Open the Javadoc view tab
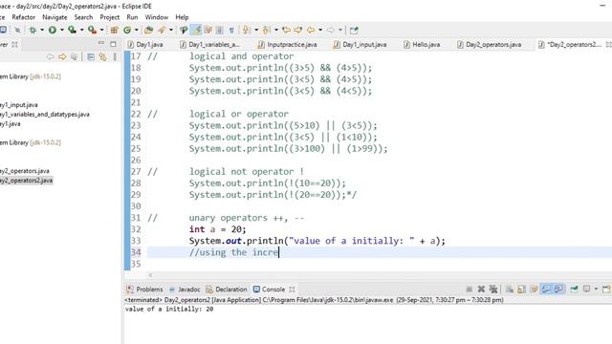This screenshot has height=344, width=612. click(x=185, y=290)
